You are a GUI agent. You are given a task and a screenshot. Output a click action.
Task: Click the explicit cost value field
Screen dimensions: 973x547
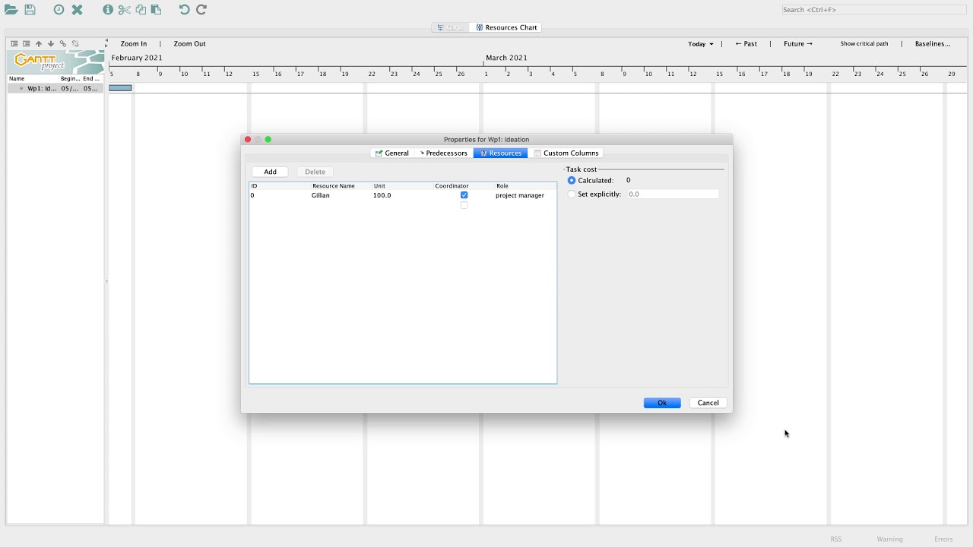coord(673,194)
